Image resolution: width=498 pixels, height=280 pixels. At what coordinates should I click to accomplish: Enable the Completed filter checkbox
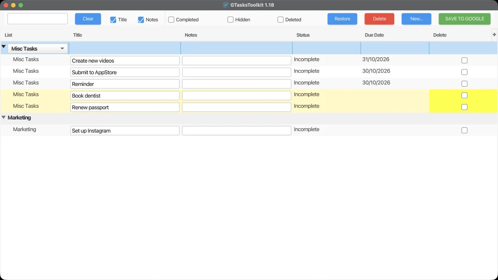coord(171,19)
